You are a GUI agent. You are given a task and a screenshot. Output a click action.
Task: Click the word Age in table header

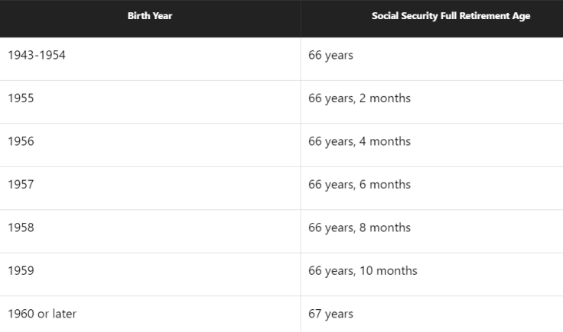coord(521,16)
